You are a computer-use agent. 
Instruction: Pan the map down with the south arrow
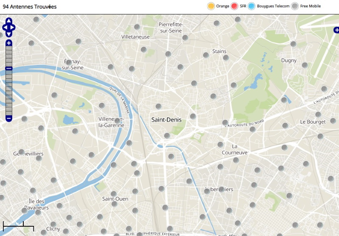coord(8,34)
